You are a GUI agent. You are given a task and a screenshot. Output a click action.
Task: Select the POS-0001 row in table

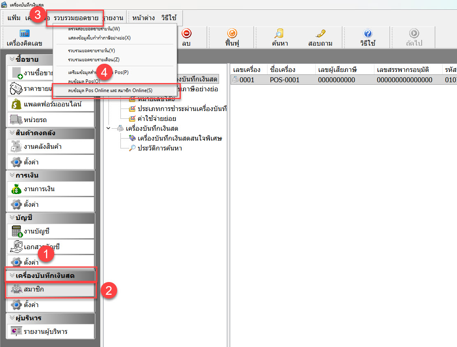285,80
